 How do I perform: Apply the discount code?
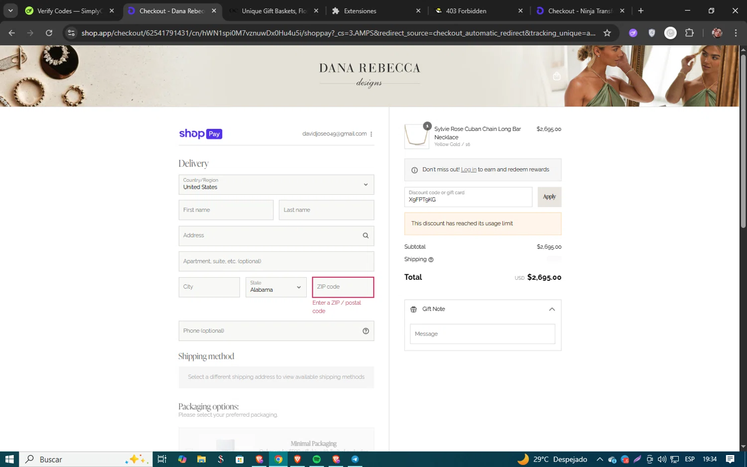(549, 197)
